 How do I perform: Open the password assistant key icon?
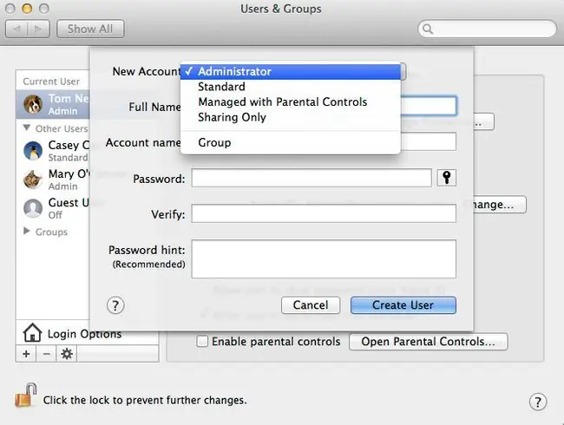446,178
